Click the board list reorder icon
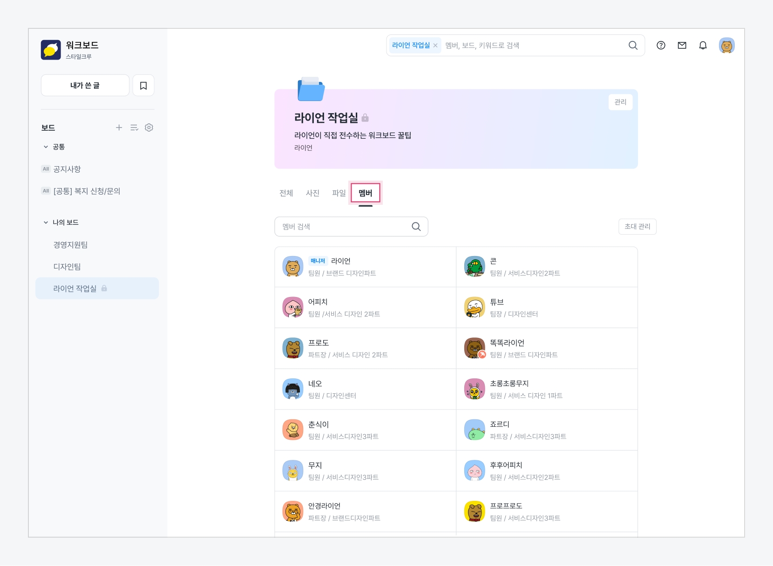This screenshot has height=566, width=773. 134,128
